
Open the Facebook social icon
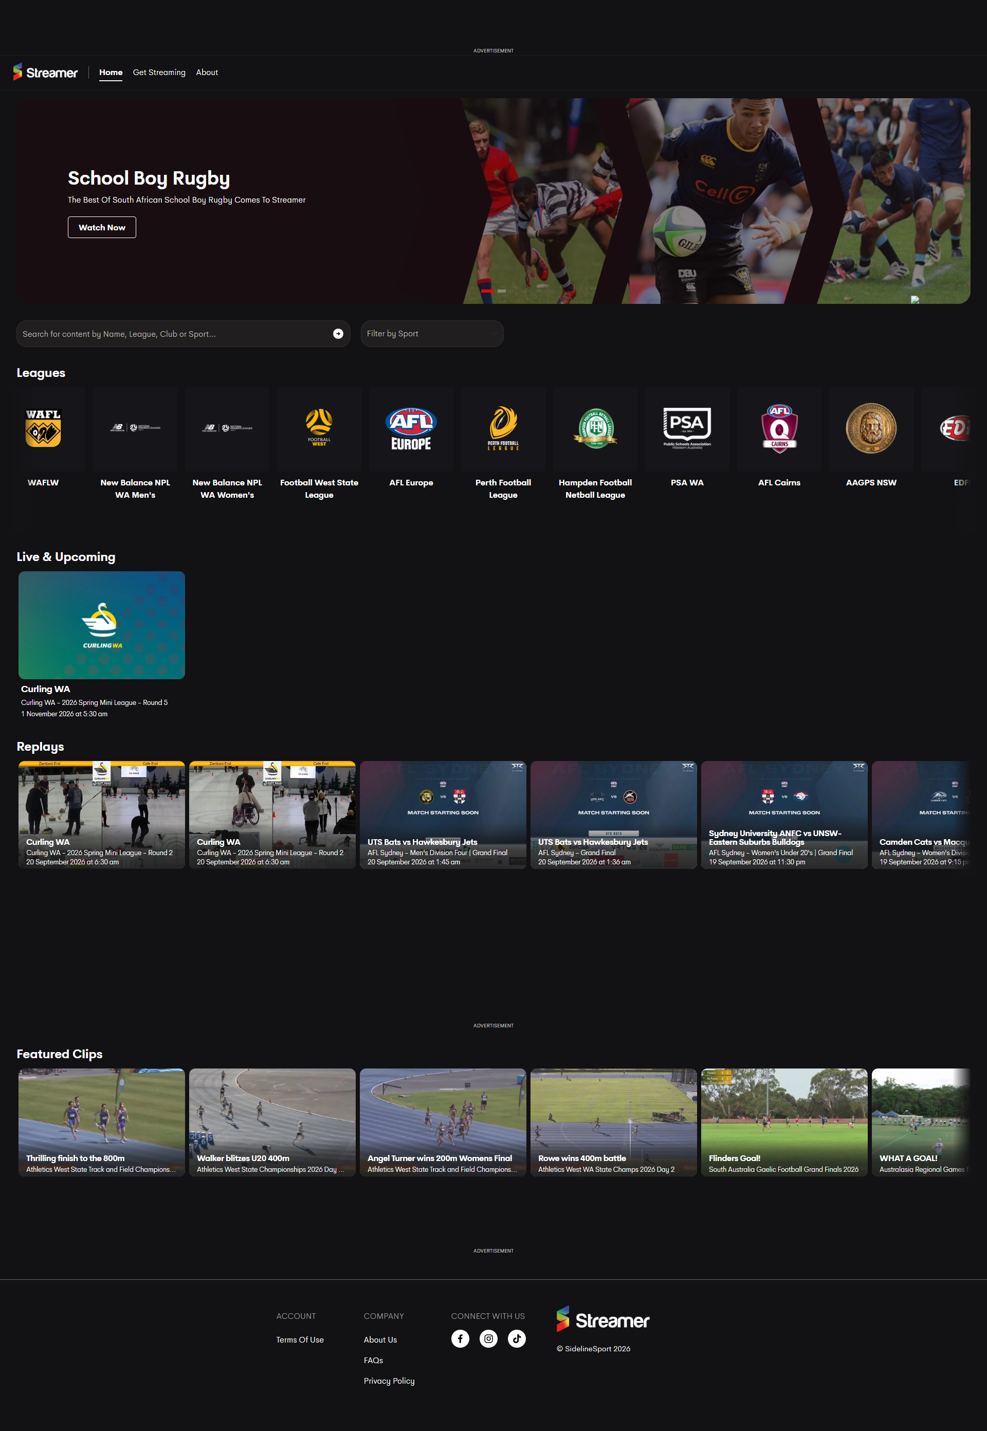[x=460, y=1339]
